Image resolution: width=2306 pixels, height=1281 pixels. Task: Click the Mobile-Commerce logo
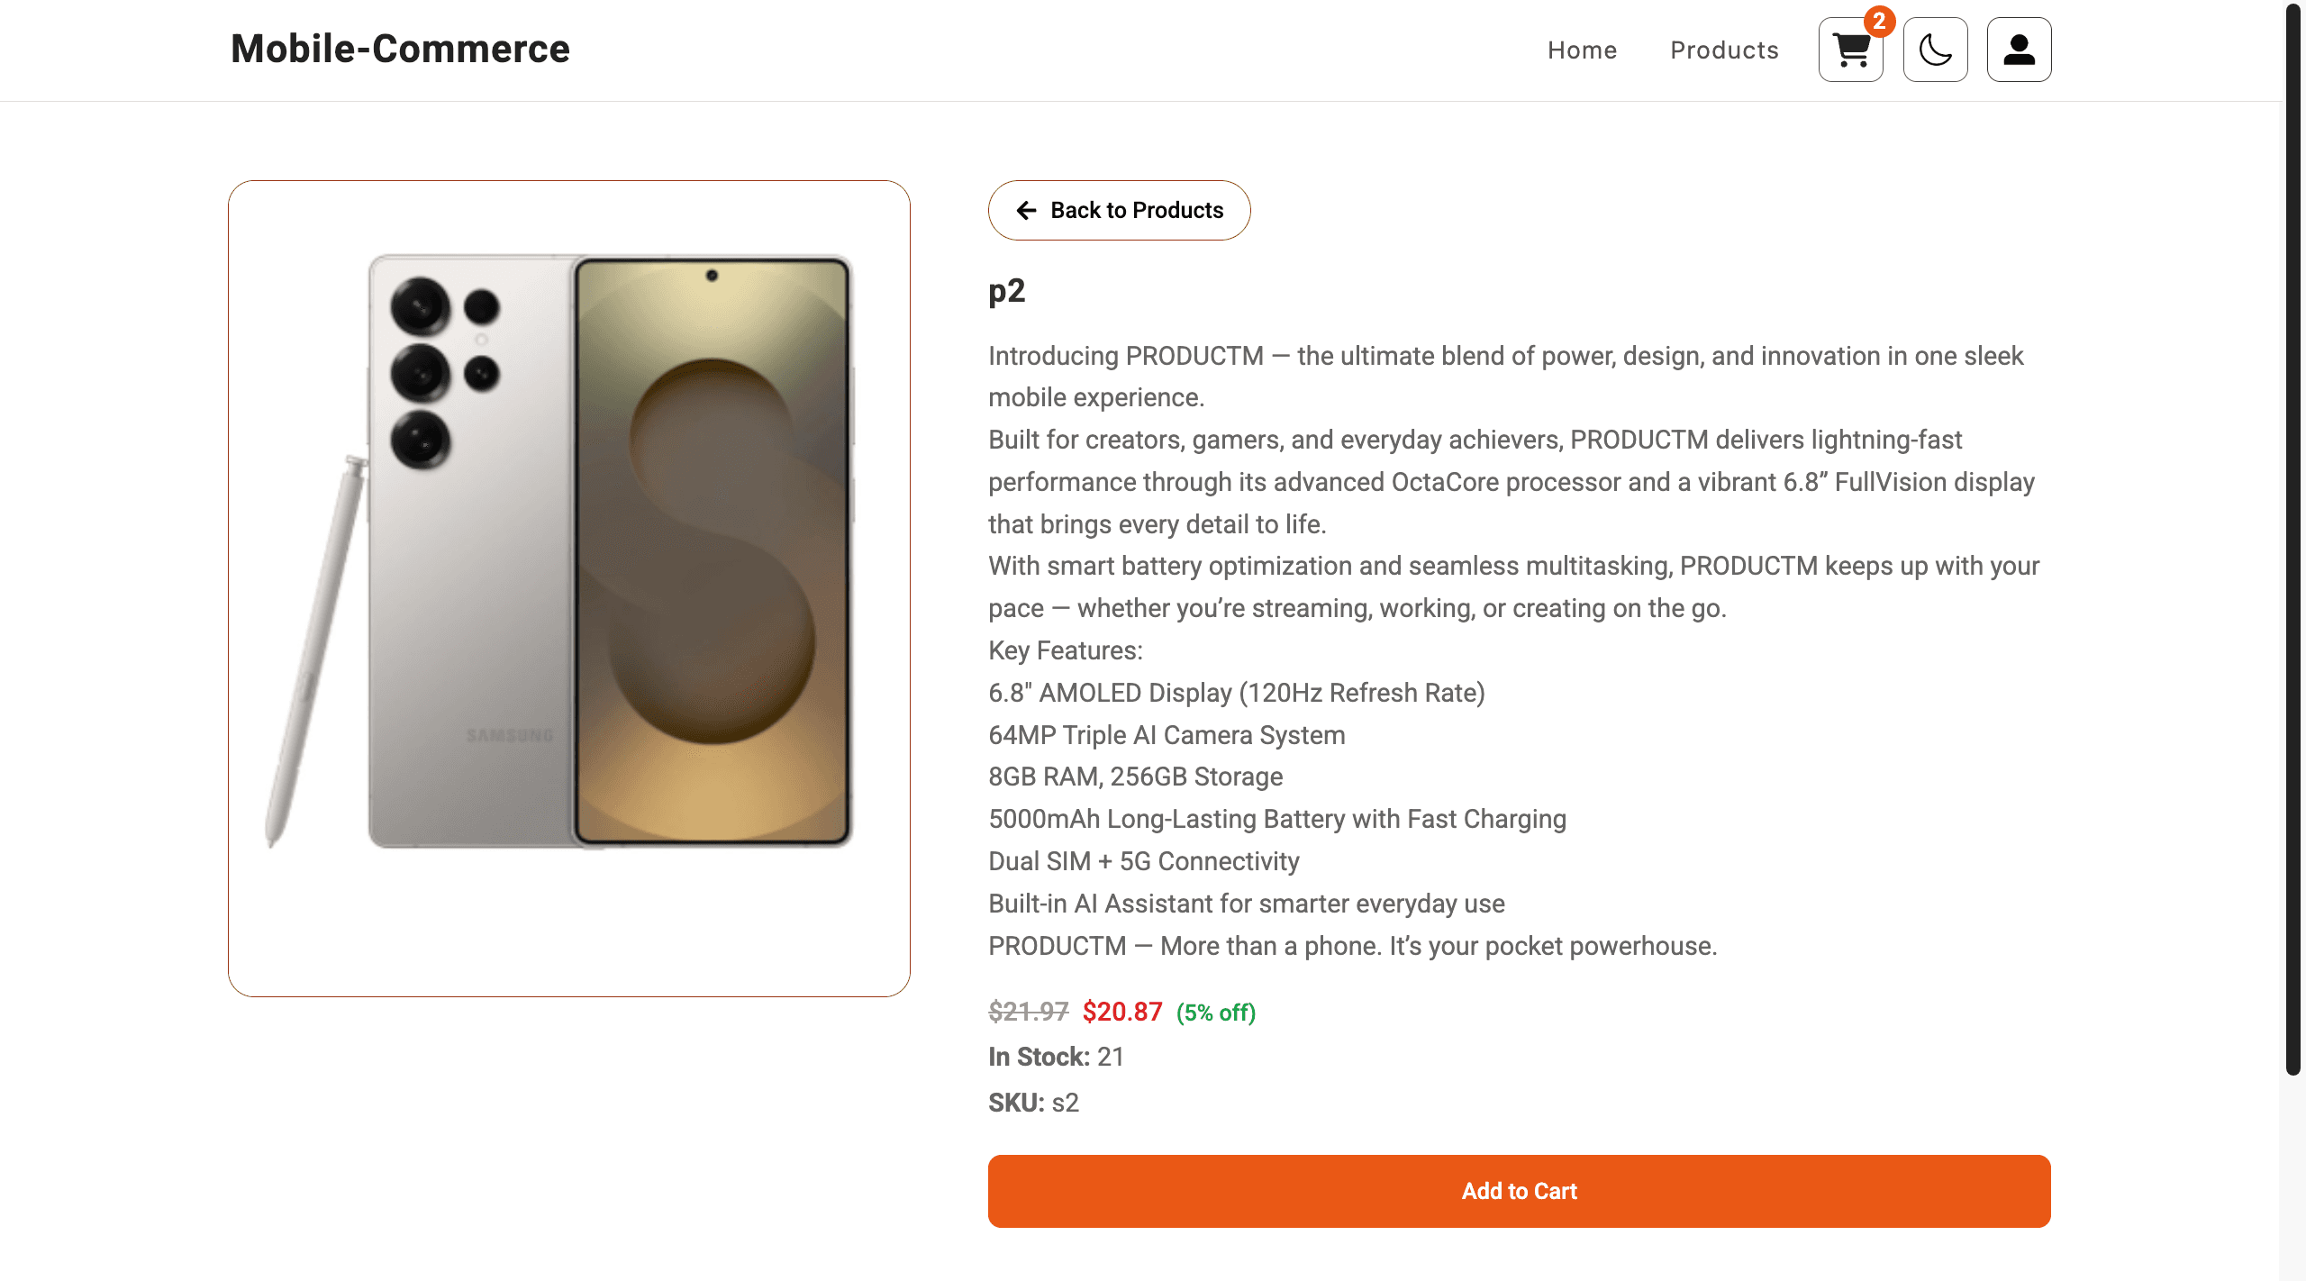pos(399,49)
